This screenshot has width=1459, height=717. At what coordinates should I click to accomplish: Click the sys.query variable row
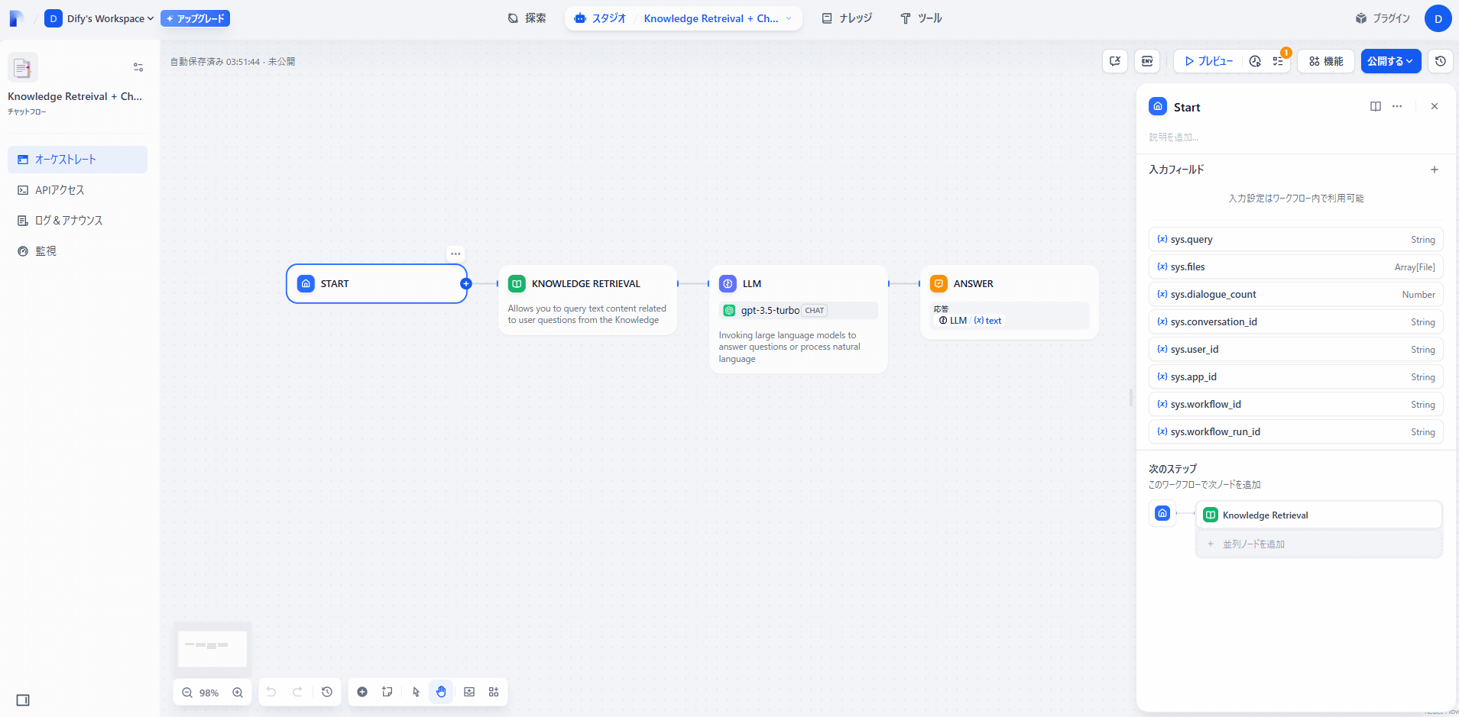(1295, 240)
